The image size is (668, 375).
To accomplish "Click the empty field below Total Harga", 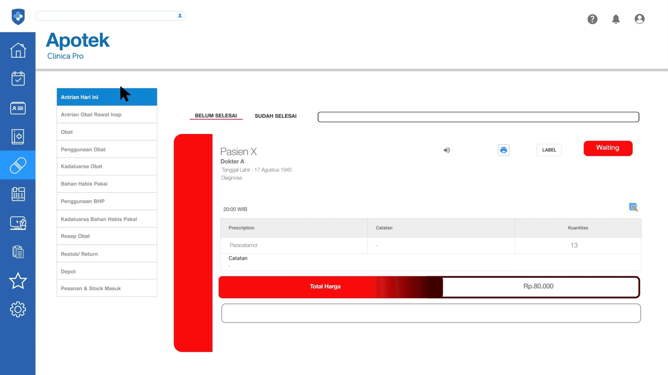I will coord(431,313).
